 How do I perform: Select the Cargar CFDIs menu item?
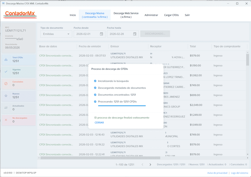tap(171, 15)
